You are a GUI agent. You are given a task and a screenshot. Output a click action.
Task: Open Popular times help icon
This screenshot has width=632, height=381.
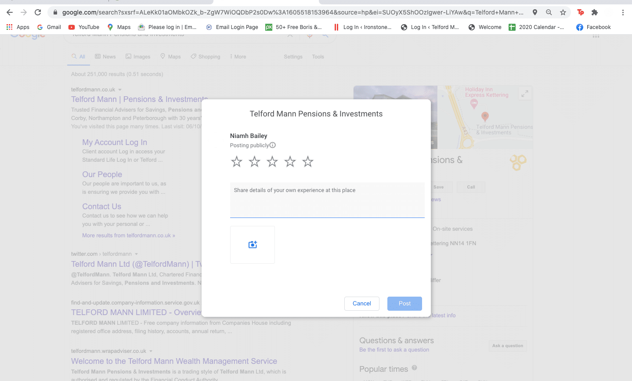[414, 368]
